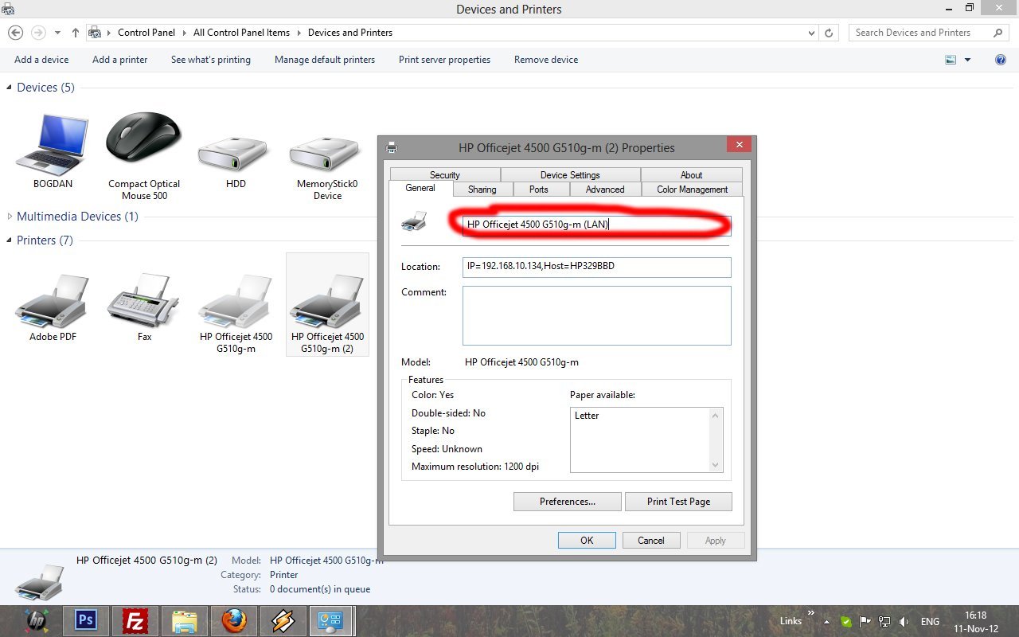Open the address bar history dropdown
Screen dimensions: 1019x637
coord(811,33)
